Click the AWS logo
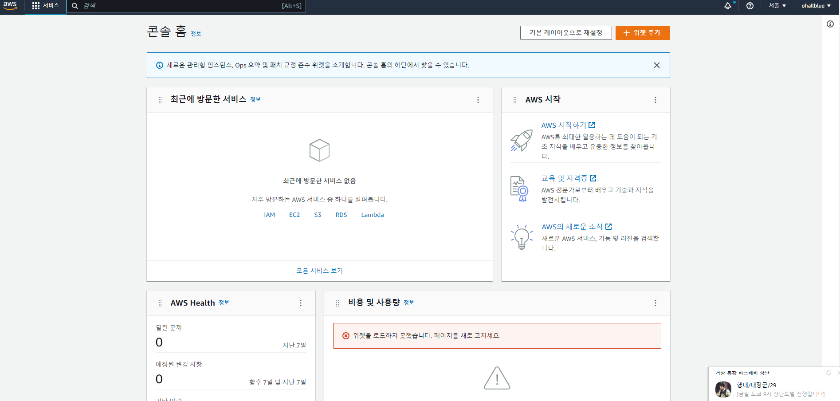This screenshot has width=840, height=401. pyautogui.click(x=10, y=5)
